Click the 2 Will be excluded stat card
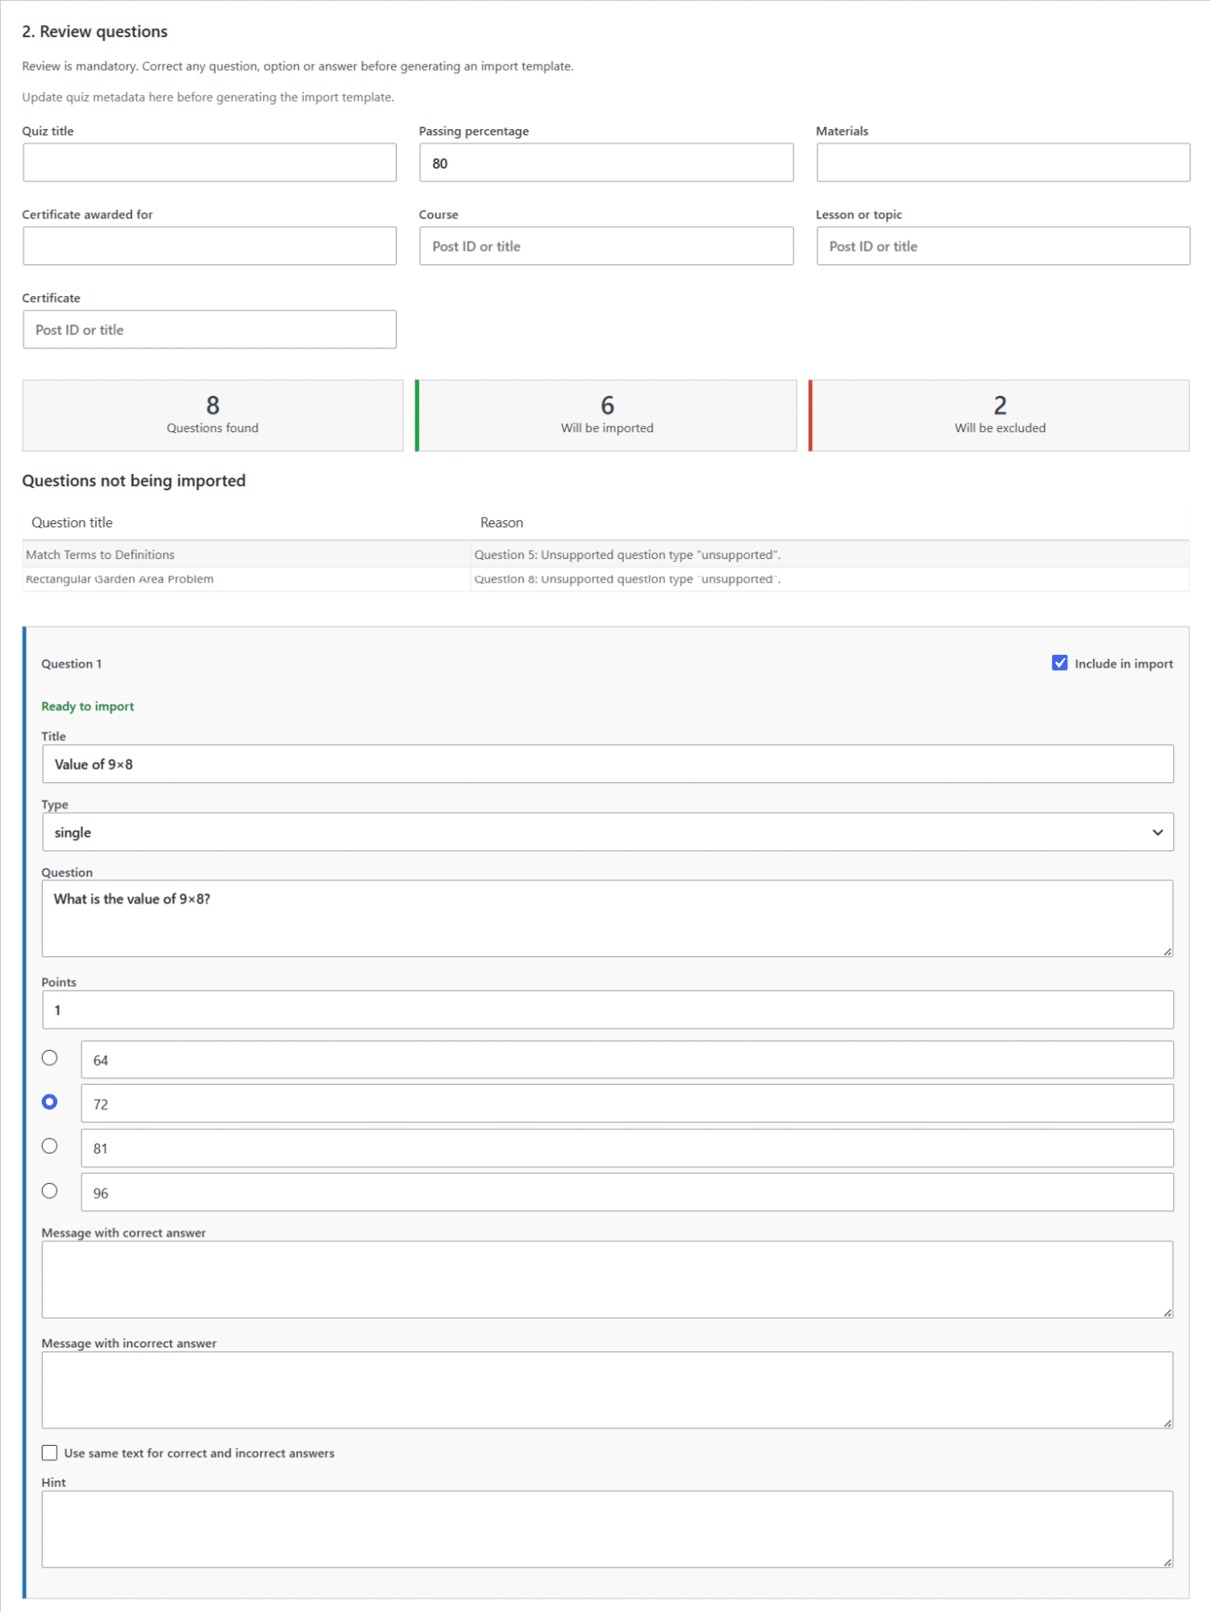Viewport: 1211px width, 1612px height. tap(1000, 415)
